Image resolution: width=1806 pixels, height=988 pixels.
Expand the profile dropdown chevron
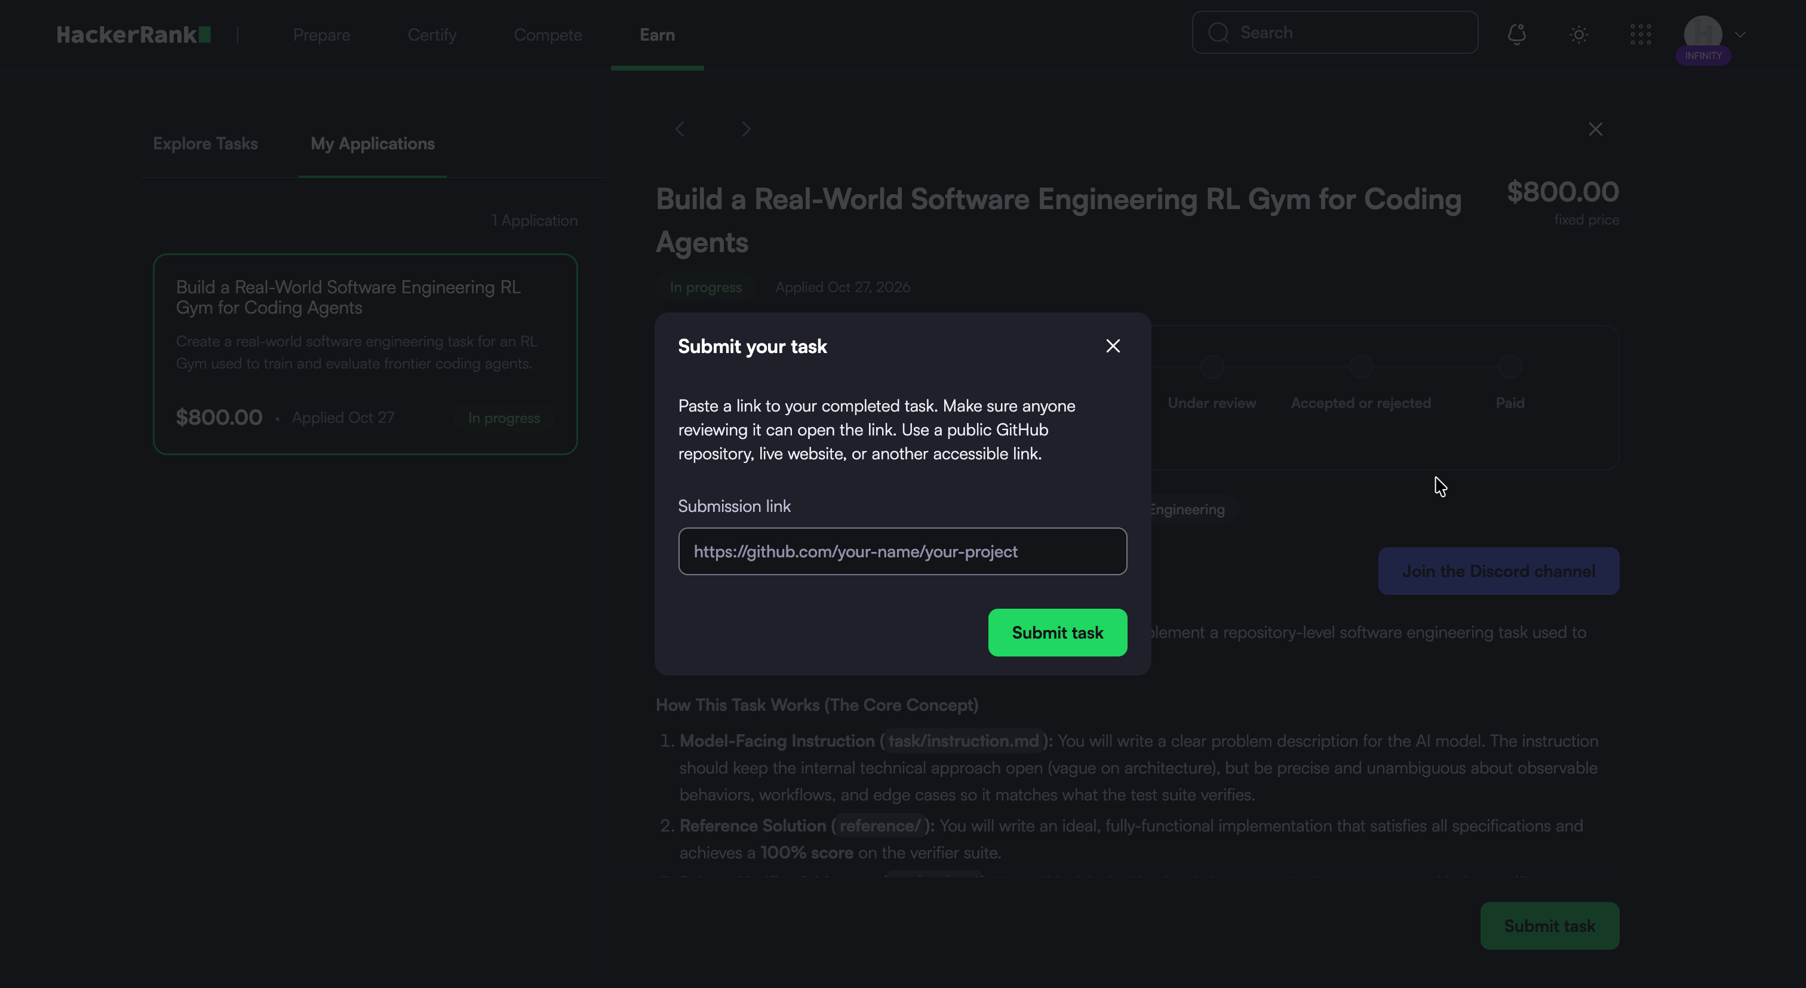(x=1740, y=35)
